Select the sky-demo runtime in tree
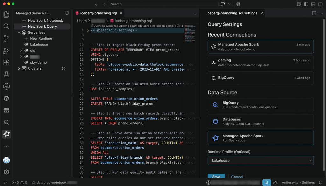The height and width of the screenshot is (186, 326). [38, 63]
